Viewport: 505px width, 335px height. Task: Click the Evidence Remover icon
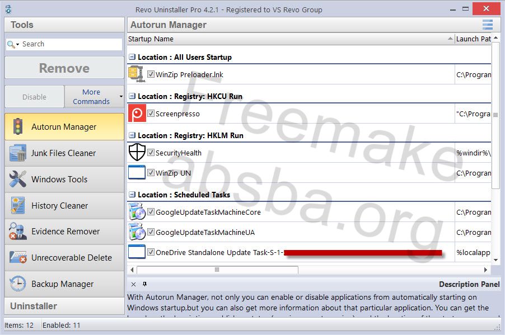point(18,232)
